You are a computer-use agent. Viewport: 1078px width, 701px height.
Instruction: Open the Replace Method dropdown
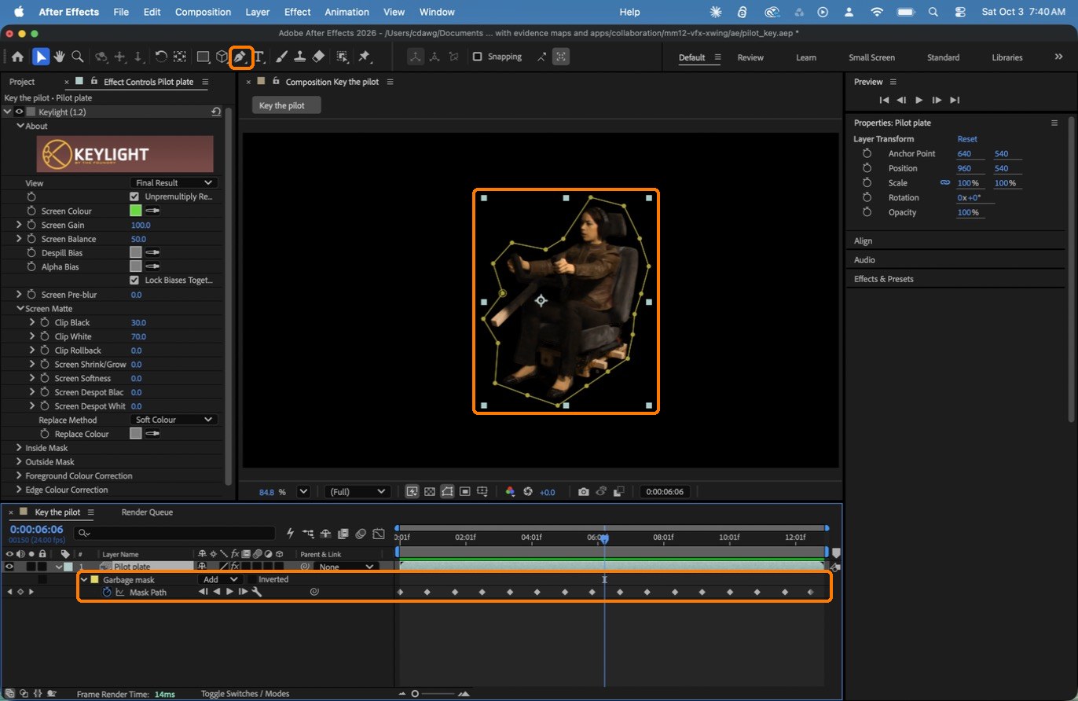click(x=174, y=420)
